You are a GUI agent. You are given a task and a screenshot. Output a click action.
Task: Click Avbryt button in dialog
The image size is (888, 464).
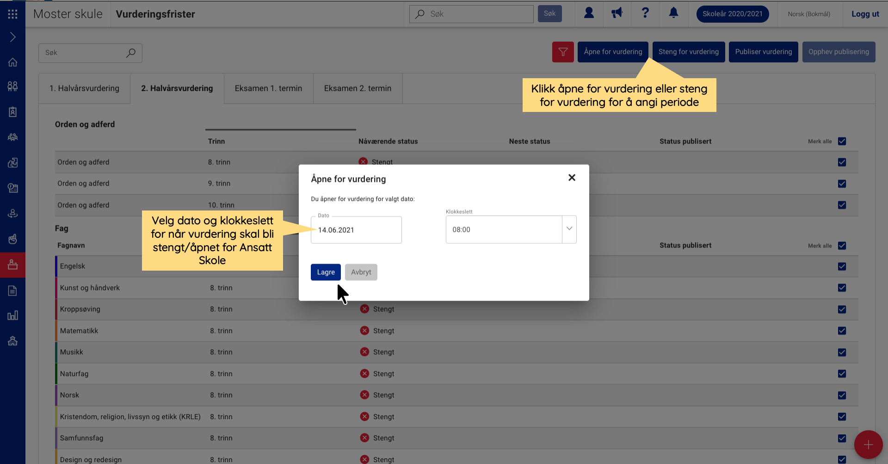[361, 272]
